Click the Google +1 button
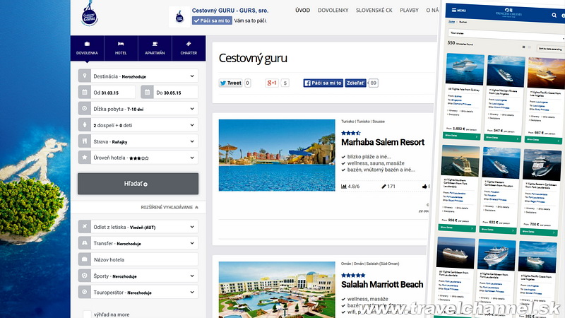 (x=272, y=83)
